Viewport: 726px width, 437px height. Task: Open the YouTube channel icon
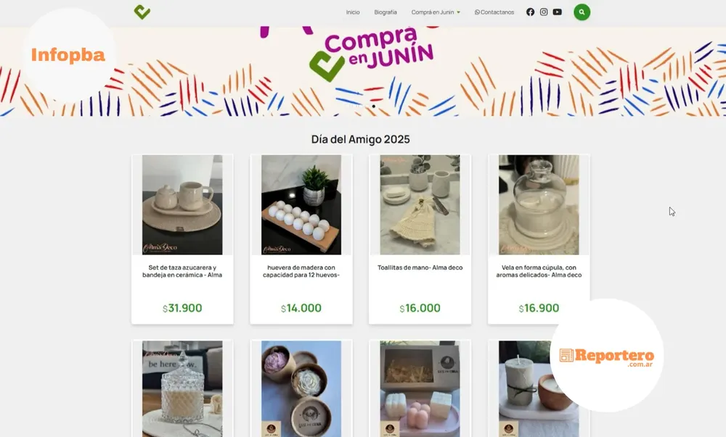557,12
